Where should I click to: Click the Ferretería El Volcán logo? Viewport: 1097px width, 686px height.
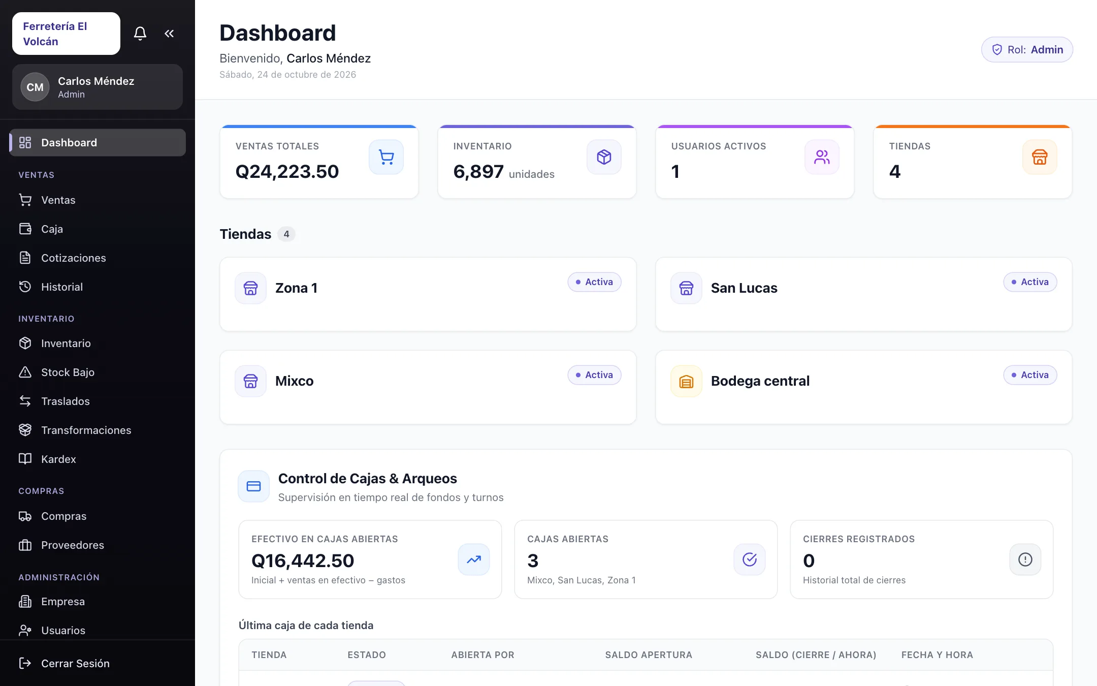point(66,34)
